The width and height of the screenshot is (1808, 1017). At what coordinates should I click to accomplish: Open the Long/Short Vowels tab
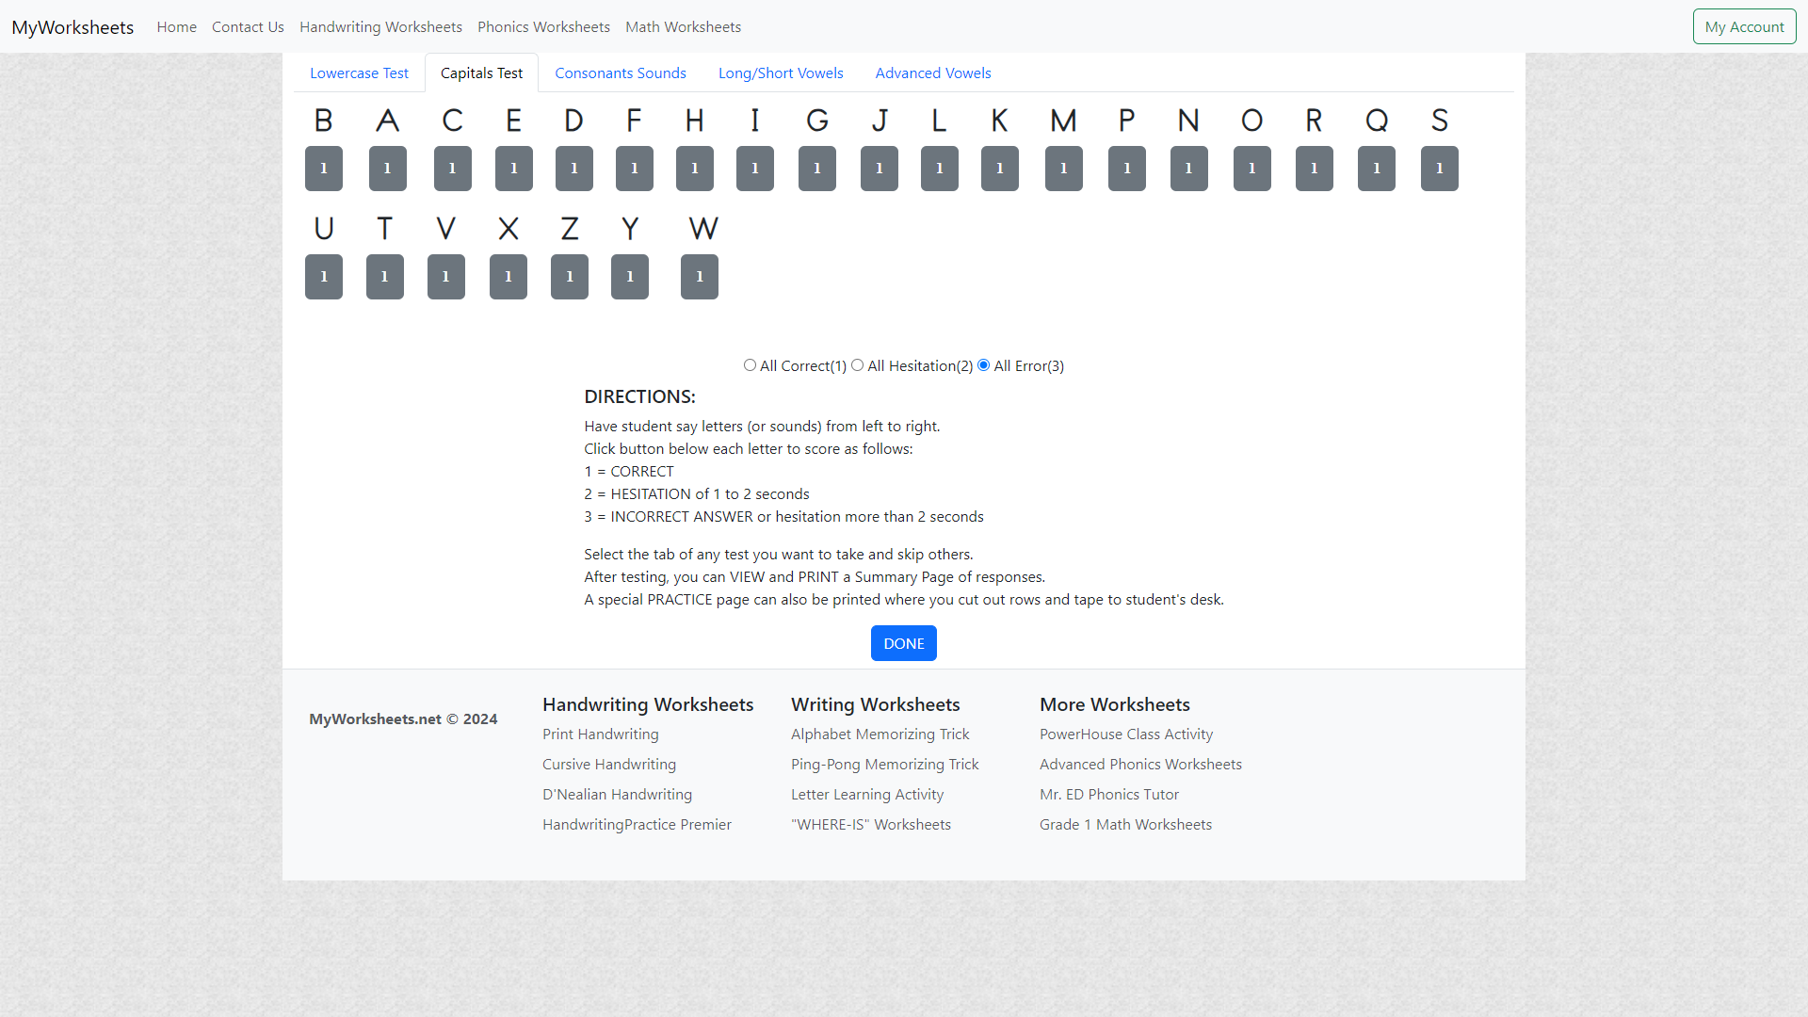click(781, 73)
